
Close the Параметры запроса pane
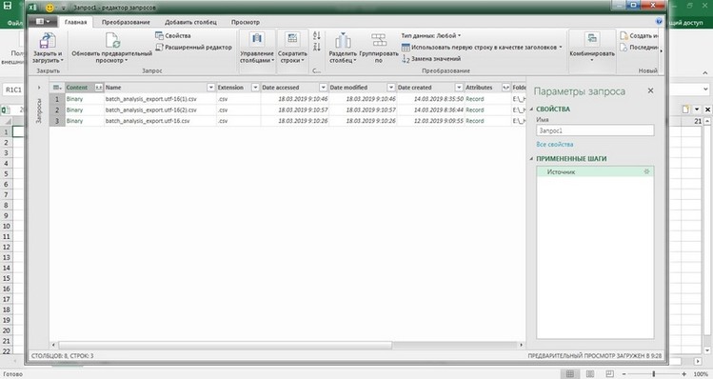pyautogui.click(x=650, y=90)
